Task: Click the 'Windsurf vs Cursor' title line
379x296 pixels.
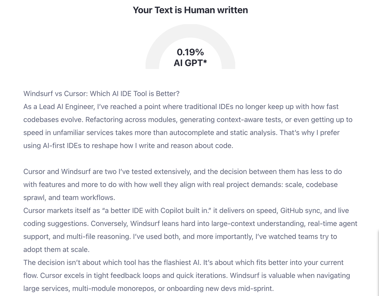Action: click(x=101, y=94)
